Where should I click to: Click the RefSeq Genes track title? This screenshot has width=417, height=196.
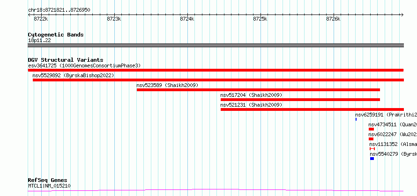coord(48,181)
